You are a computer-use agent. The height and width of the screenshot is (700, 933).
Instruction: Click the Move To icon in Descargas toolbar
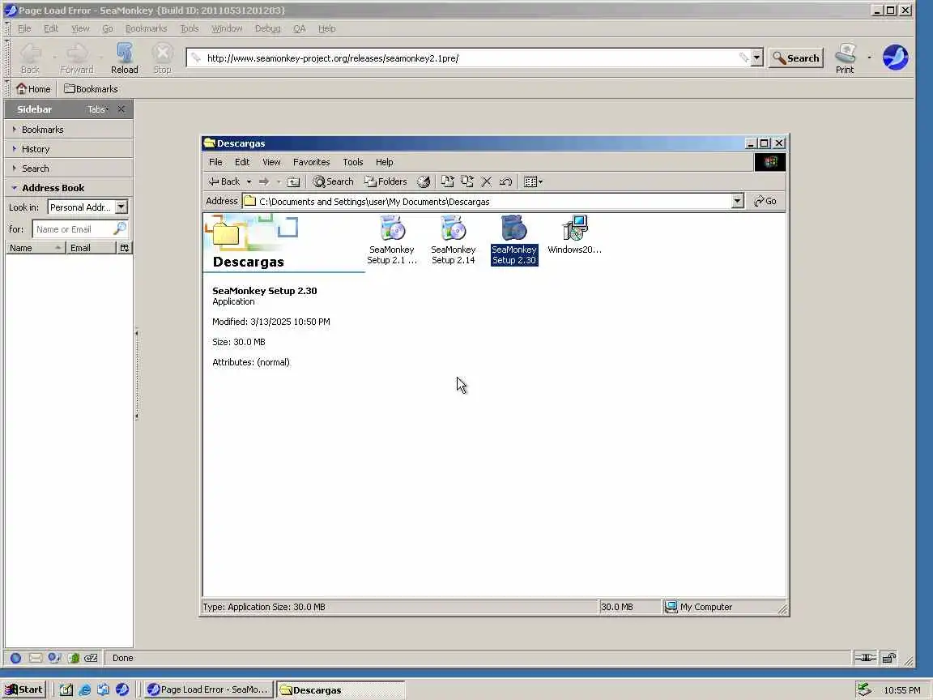coord(447,181)
